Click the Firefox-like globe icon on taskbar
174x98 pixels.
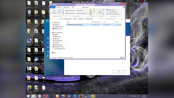click(63, 96)
